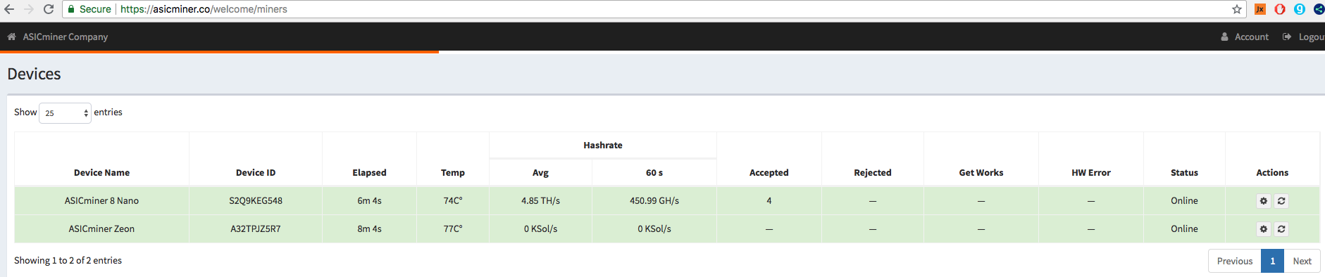Sort by Rejected column header
This screenshot has width=1325, height=277.
873,172
